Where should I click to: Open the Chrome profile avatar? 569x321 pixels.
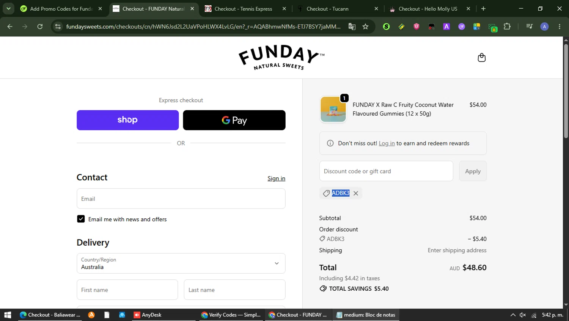(x=544, y=27)
